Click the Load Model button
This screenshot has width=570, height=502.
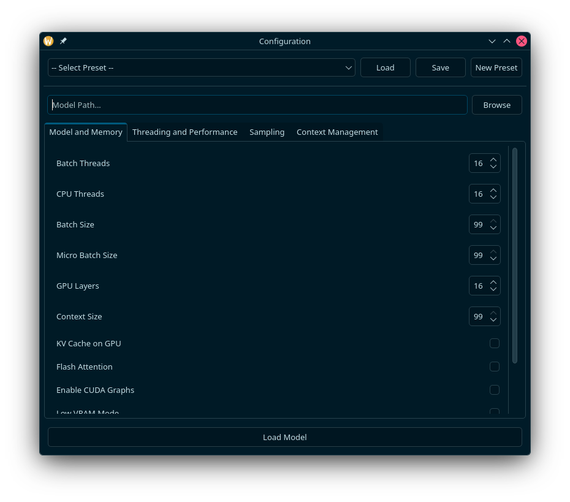(284, 437)
